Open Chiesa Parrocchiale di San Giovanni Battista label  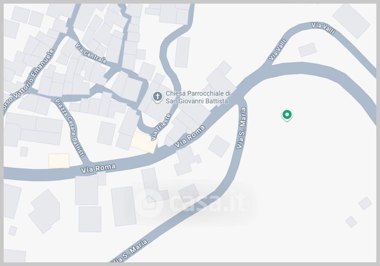click(198, 97)
